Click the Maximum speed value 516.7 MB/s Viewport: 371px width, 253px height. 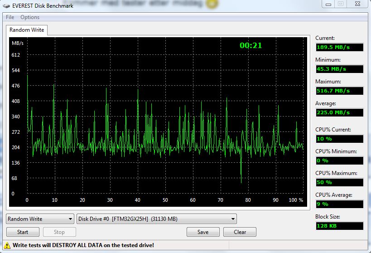[x=340, y=91]
